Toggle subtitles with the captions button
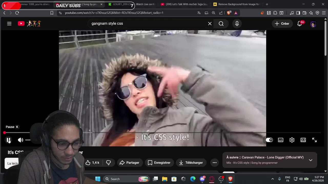328x184 pixels. 281,140
